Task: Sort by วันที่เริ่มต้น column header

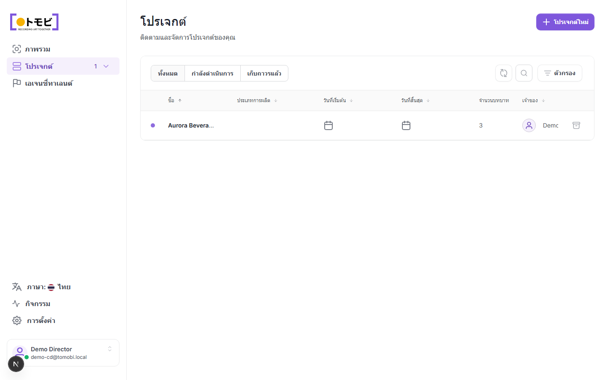Action: (338, 100)
